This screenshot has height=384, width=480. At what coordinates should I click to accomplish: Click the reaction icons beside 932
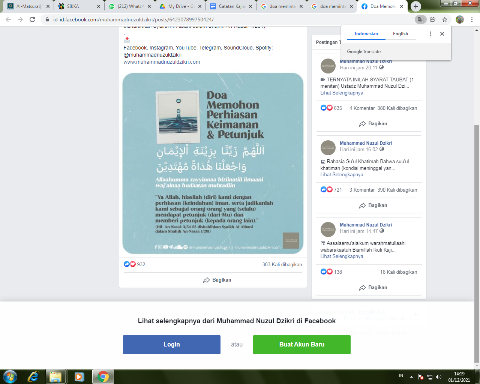pos(129,264)
